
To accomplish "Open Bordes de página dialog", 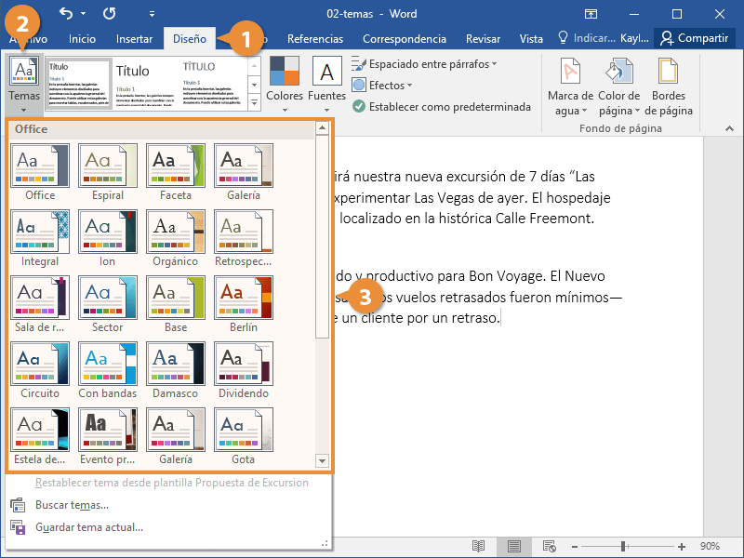I will pos(668,86).
